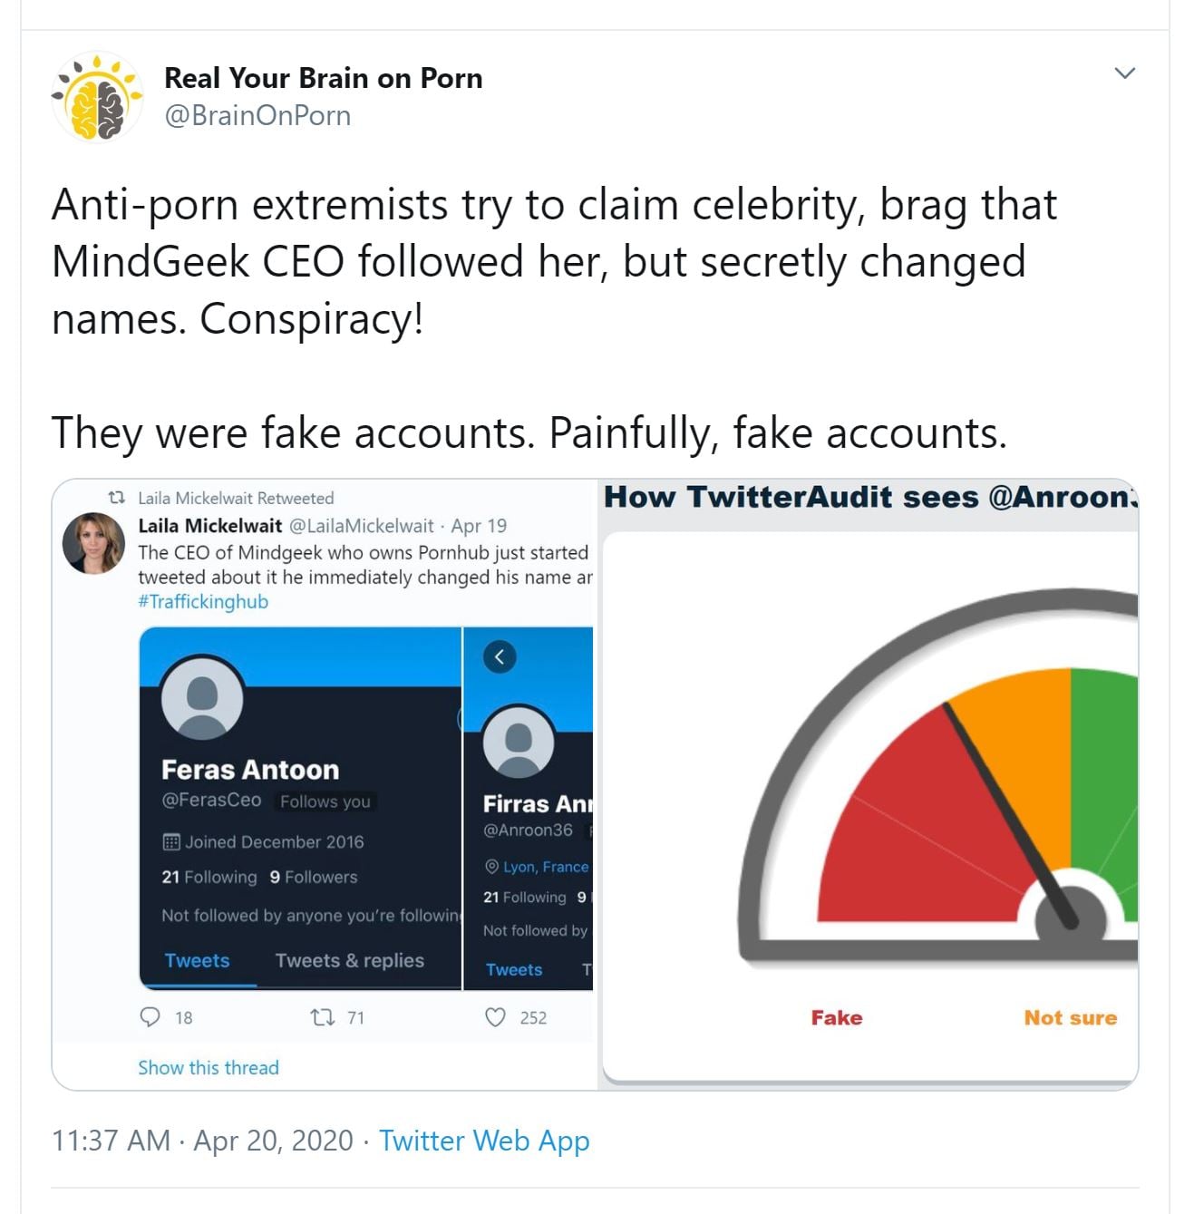Click the retweet icon showing 71
Image resolution: width=1194 pixels, height=1214 pixels.
pyautogui.click(x=322, y=1017)
